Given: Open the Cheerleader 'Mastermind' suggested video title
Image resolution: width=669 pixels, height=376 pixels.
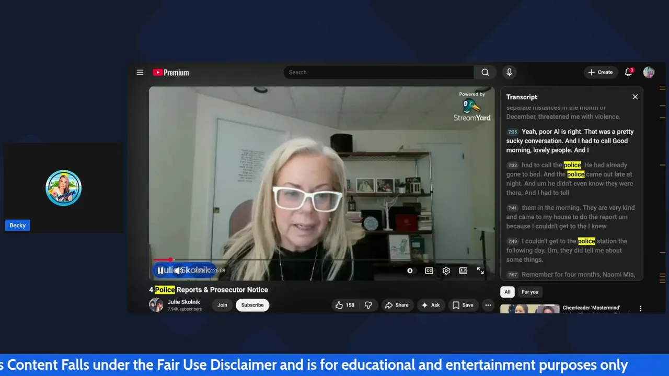Looking at the screenshot, I should [591, 308].
